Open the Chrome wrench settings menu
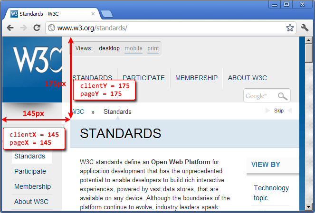 pyautogui.click(x=305, y=28)
